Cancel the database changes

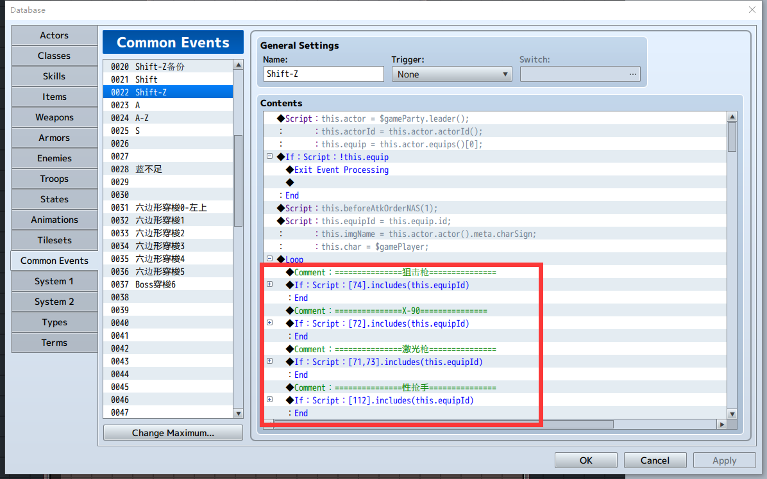(655, 460)
